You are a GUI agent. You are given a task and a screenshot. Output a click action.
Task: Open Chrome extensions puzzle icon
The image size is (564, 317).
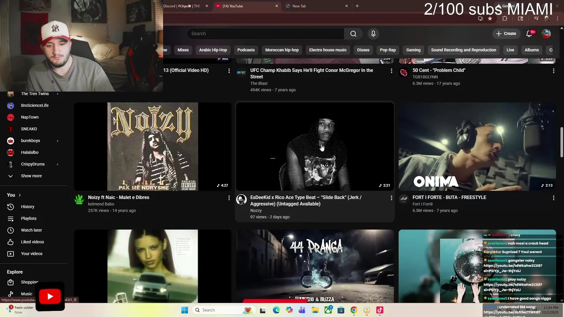click(505, 18)
